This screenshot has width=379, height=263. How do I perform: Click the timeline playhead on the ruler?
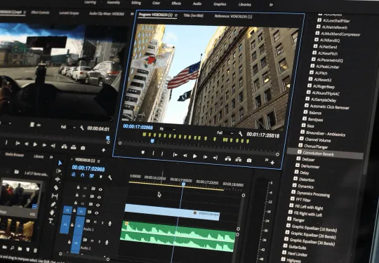click(183, 184)
